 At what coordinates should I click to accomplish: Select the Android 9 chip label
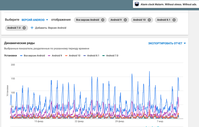[x=116, y=20]
